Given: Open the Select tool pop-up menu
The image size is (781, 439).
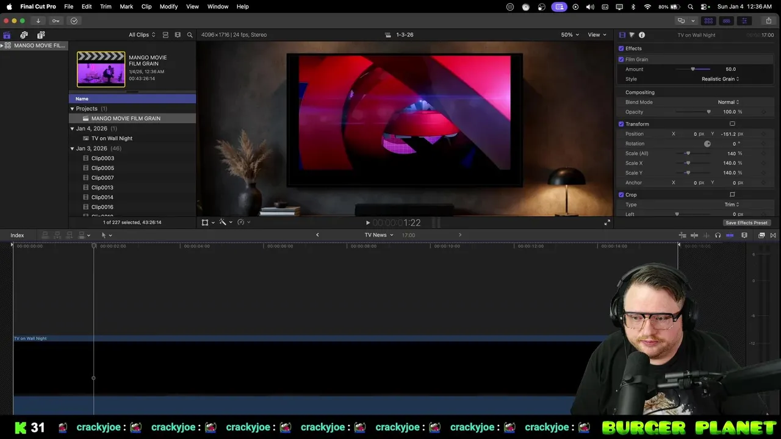Looking at the screenshot, I should click(x=107, y=235).
